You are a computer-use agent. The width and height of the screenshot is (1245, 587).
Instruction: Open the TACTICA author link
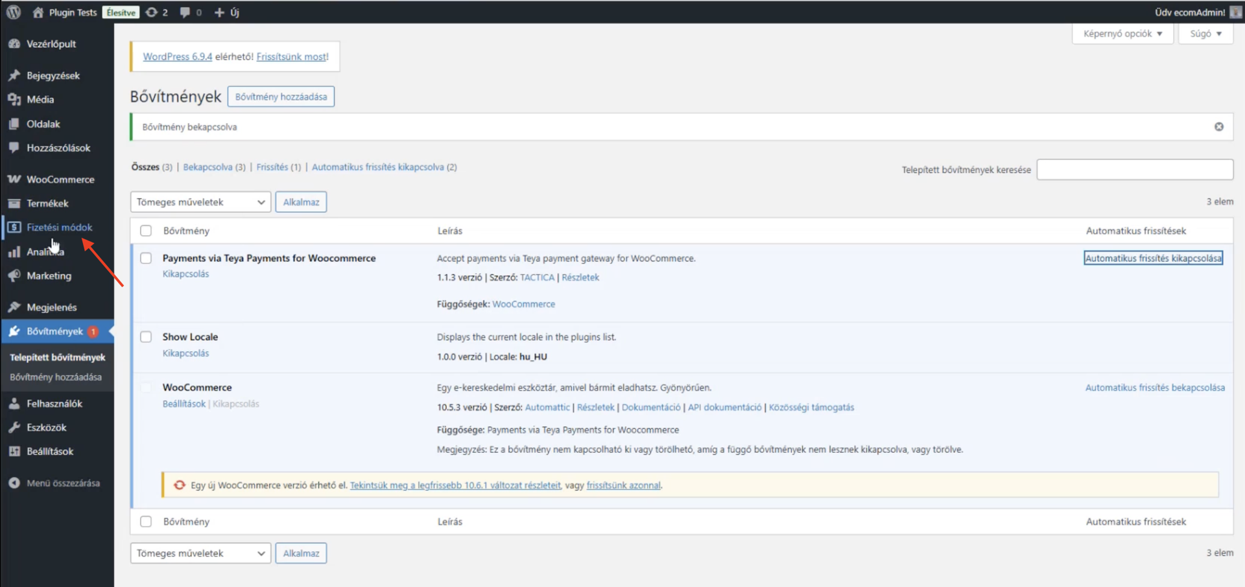pos(537,277)
